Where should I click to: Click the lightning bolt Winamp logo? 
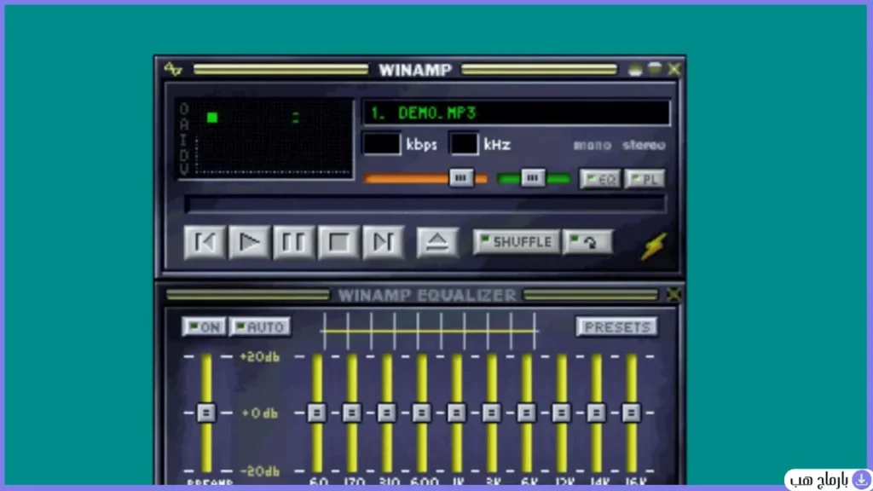(654, 245)
